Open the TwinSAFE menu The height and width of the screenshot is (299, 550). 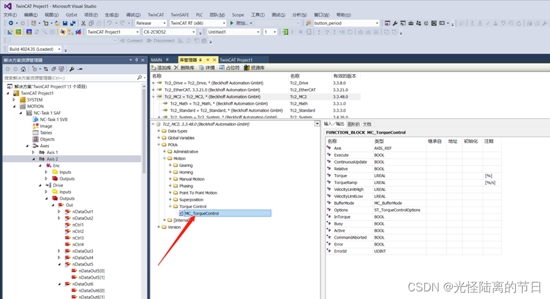179,15
